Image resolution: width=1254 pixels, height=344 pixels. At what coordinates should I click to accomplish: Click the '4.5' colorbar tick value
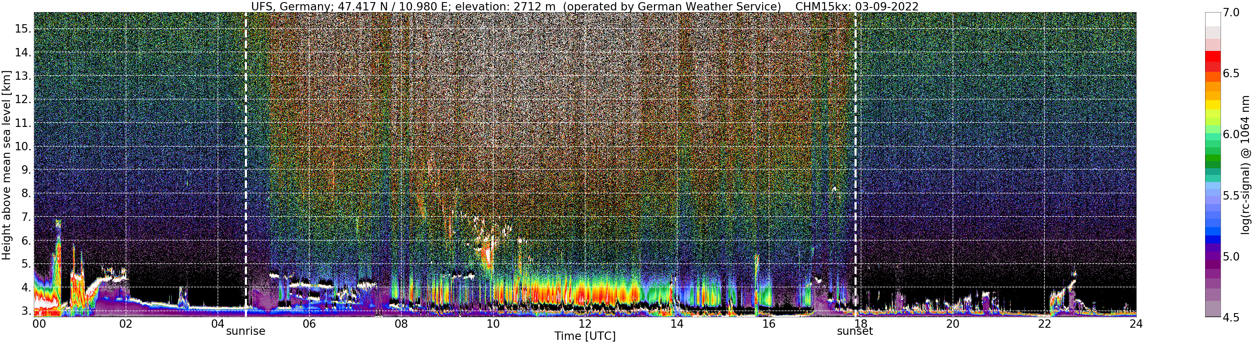(x=1230, y=317)
